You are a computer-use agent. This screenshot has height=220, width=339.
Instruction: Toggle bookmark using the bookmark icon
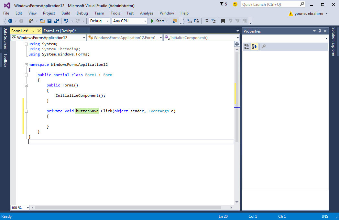coord(223,21)
